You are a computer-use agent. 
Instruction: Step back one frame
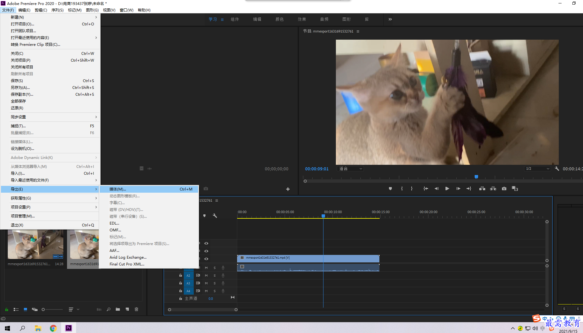(x=436, y=189)
